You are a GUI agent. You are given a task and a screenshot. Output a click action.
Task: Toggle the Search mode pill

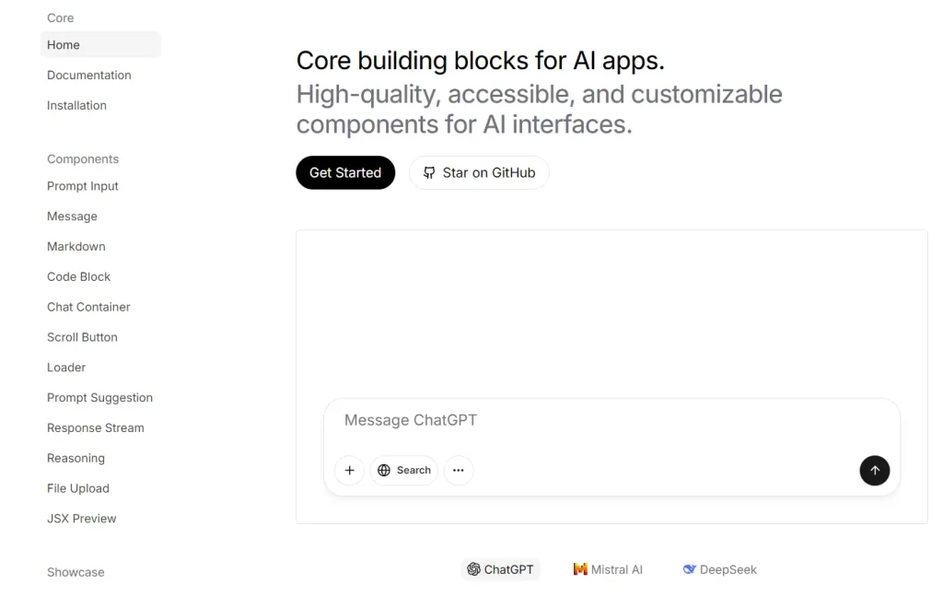point(403,471)
